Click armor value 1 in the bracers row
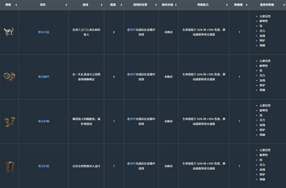The height and width of the screenshot is (188, 286). point(114,121)
